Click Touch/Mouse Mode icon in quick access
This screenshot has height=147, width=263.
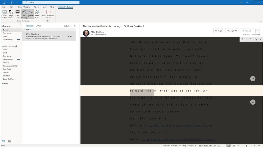pyautogui.click(x=11, y=3)
